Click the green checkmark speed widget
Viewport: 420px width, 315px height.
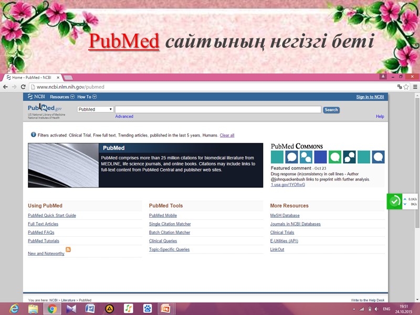[x=394, y=202]
